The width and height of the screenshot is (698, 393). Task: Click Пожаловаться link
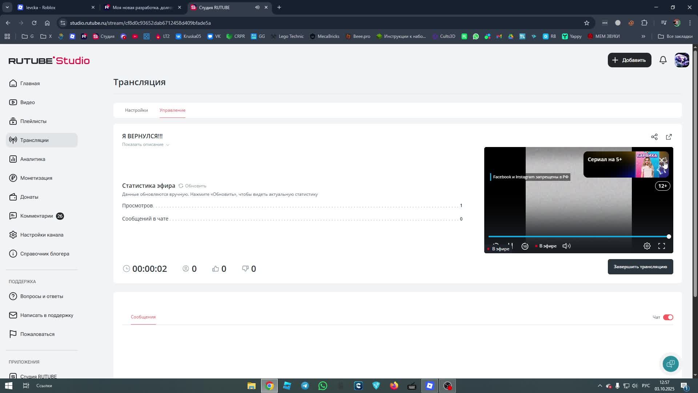point(42,334)
